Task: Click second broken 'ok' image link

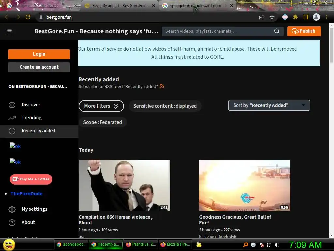Action: click(15, 161)
